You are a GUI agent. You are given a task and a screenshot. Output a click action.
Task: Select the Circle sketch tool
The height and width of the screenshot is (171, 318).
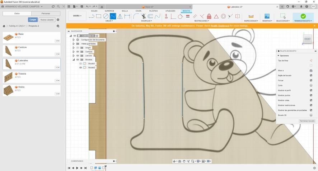pos(106,16)
